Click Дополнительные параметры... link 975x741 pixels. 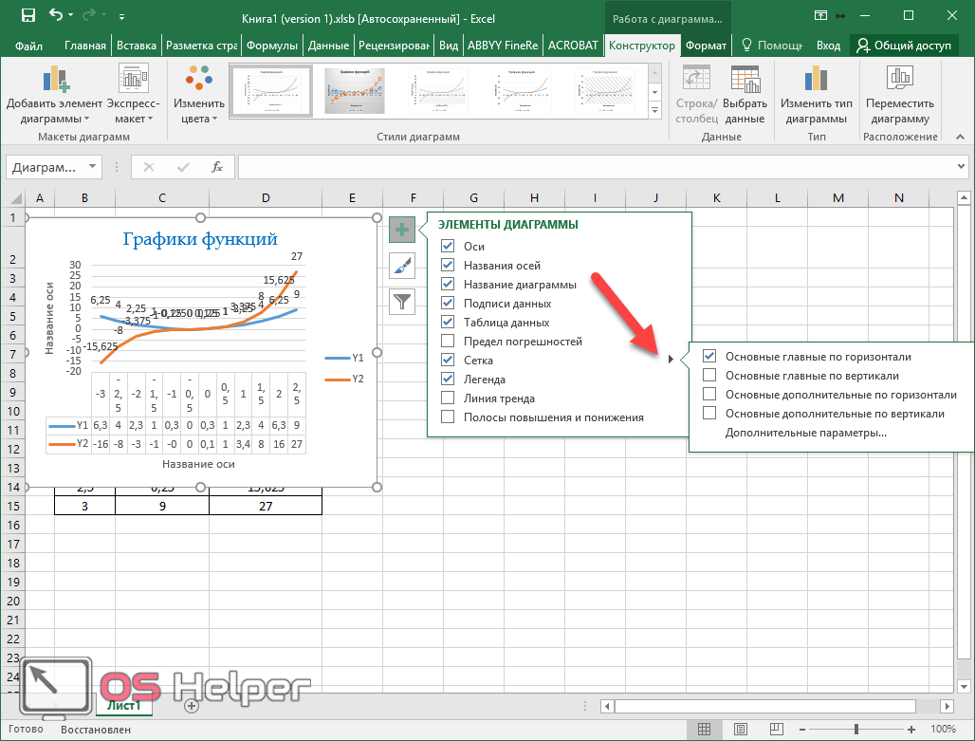pyautogui.click(x=805, y=433)
